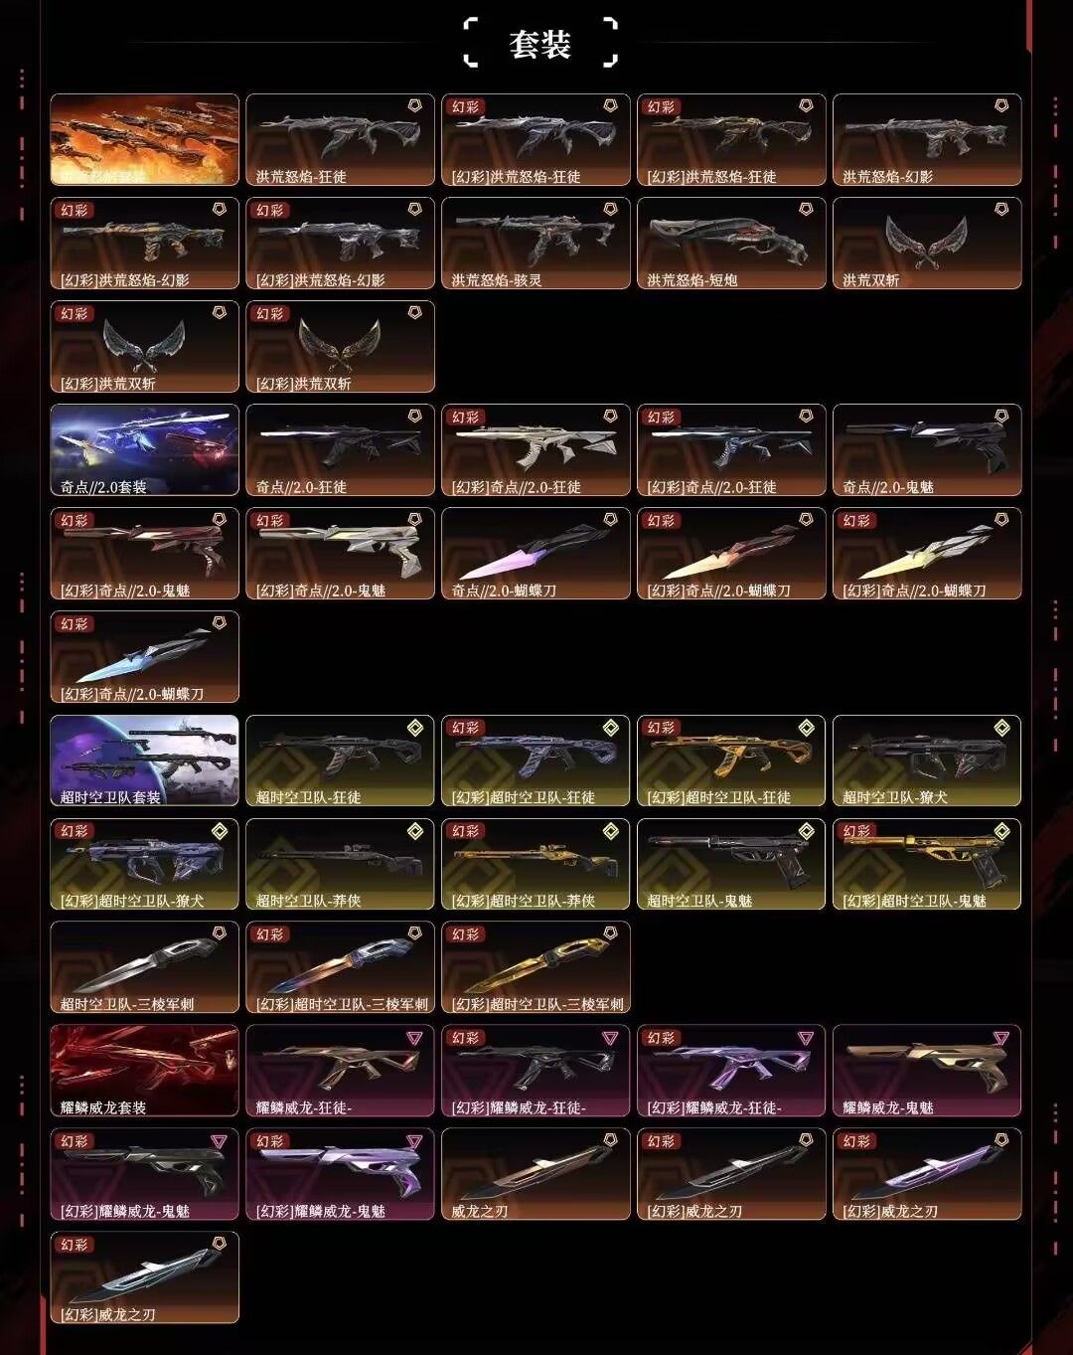Open the 奇点//2.0套装 bundle thumbnail
This screenshot has width=1073, height=1355.
point(145,450)
